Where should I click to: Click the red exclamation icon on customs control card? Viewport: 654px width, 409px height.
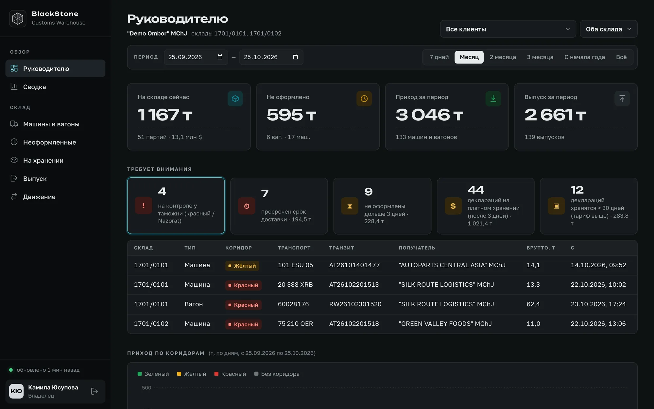pyautogui.click(x=143, y=205)
